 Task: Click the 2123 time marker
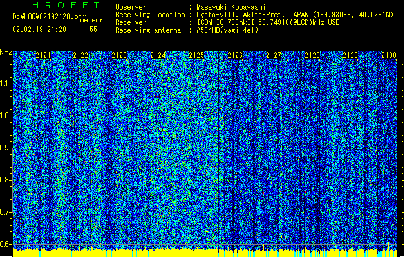tap(119, 55)
